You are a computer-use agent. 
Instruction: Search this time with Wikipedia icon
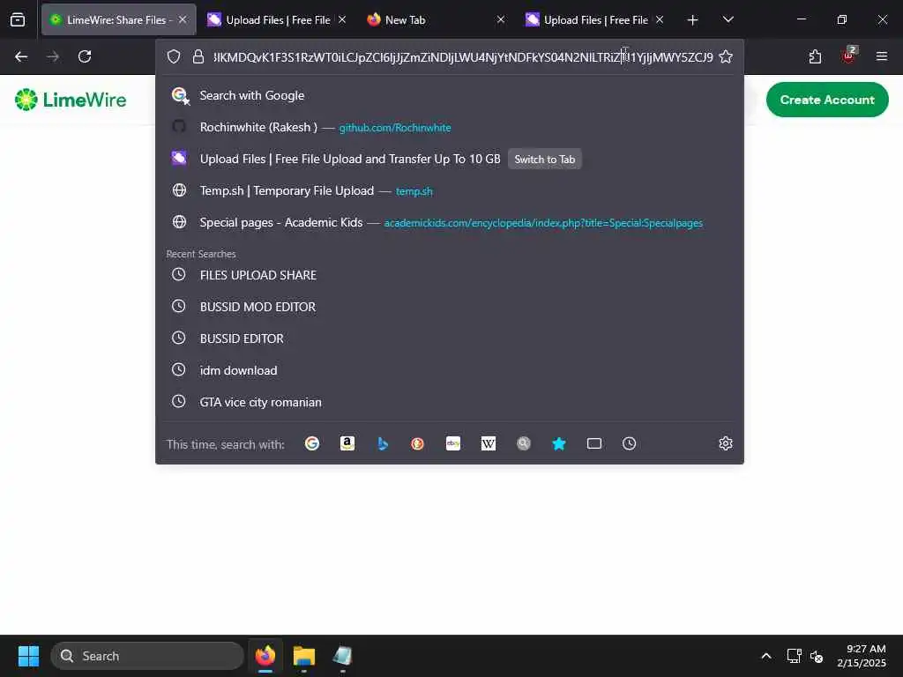[489, 443]
